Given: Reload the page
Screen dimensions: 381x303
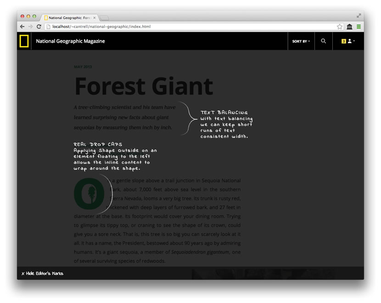Looking at the screenshot, I should click(x=39, y=27).
